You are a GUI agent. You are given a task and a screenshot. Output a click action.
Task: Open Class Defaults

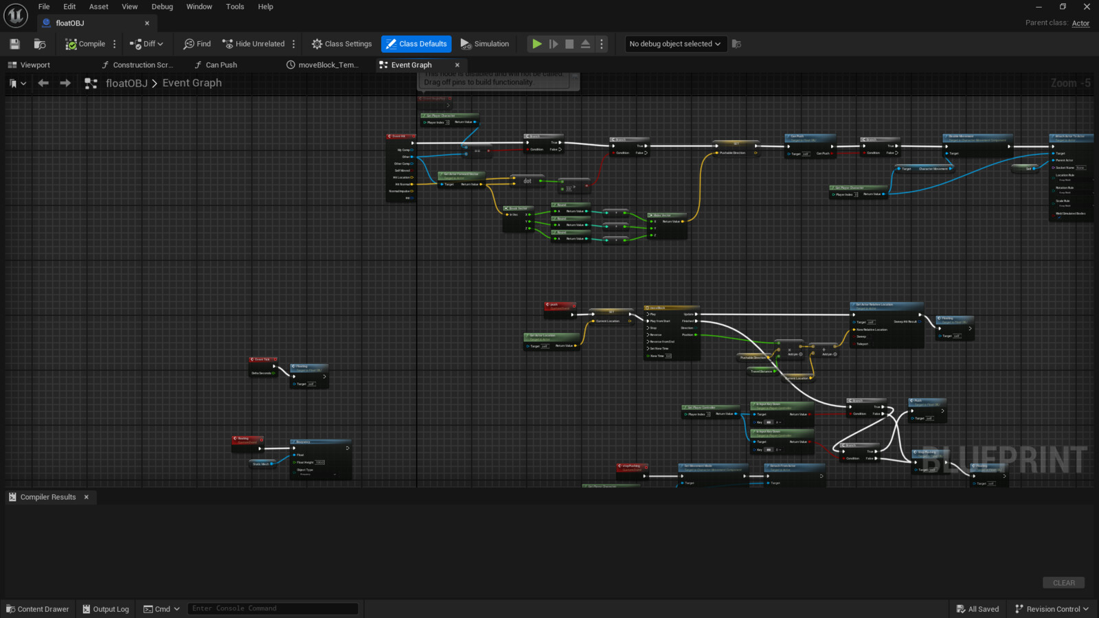[416, 44]
